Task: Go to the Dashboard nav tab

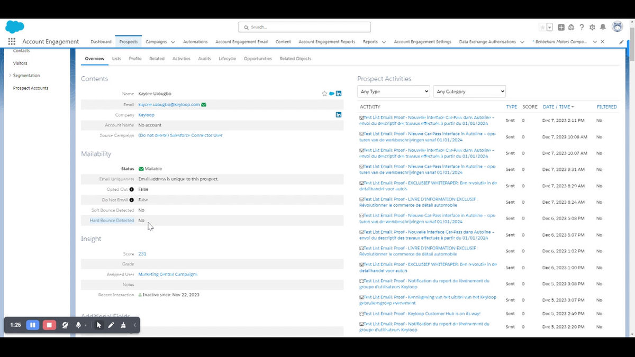Action: pyautogui.click(x=101, y=42)
